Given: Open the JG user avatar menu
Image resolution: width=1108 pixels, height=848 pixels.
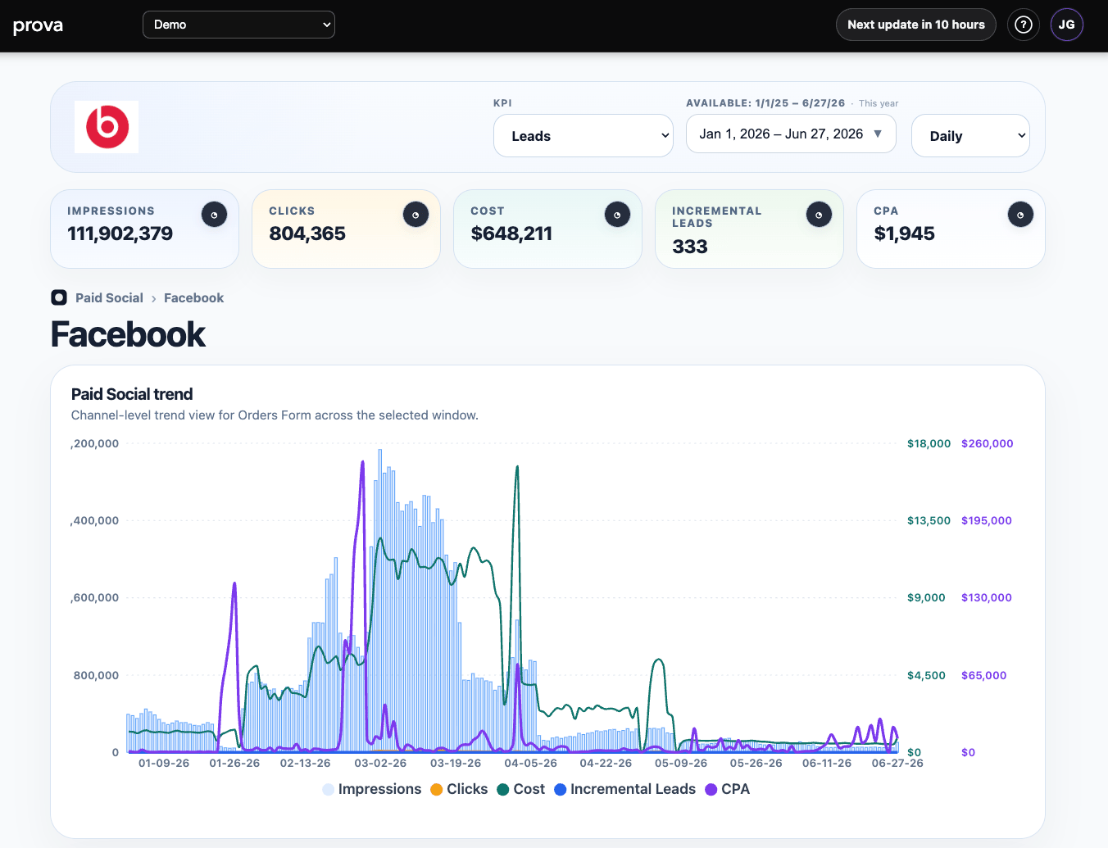Looking at the screenshot, I should coord(1066,25).
